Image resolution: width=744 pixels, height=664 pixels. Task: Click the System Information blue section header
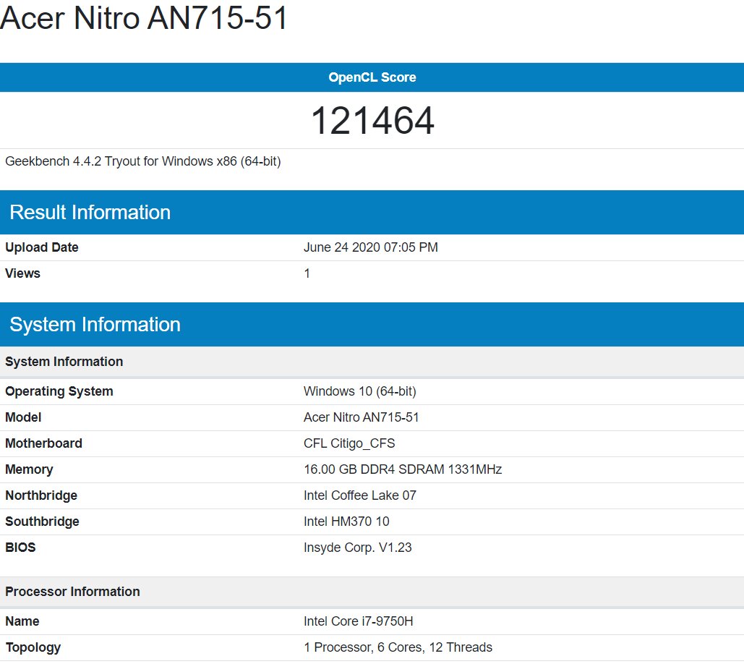(95, 325)
